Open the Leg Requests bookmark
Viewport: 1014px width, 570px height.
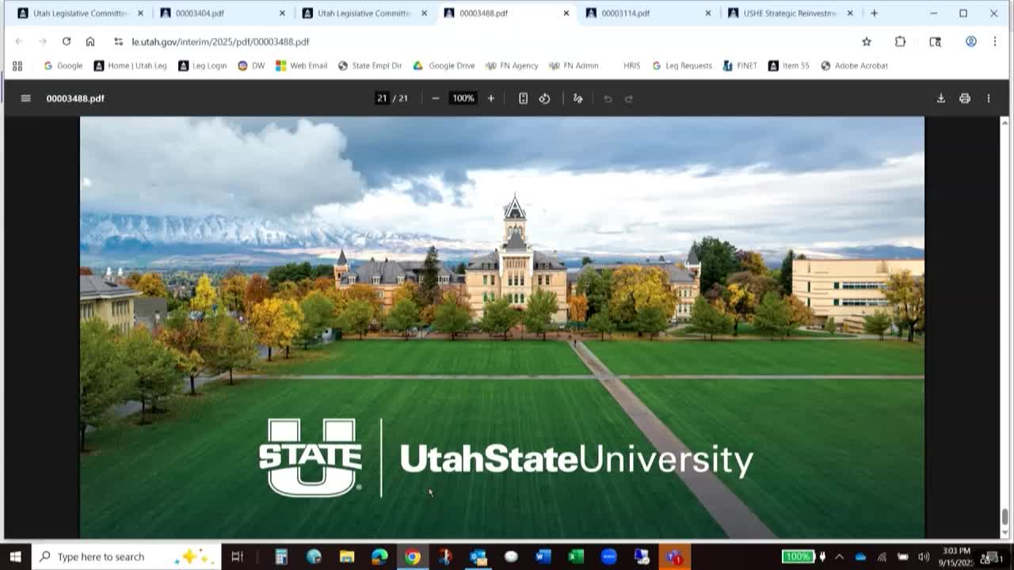click(682, 66)
